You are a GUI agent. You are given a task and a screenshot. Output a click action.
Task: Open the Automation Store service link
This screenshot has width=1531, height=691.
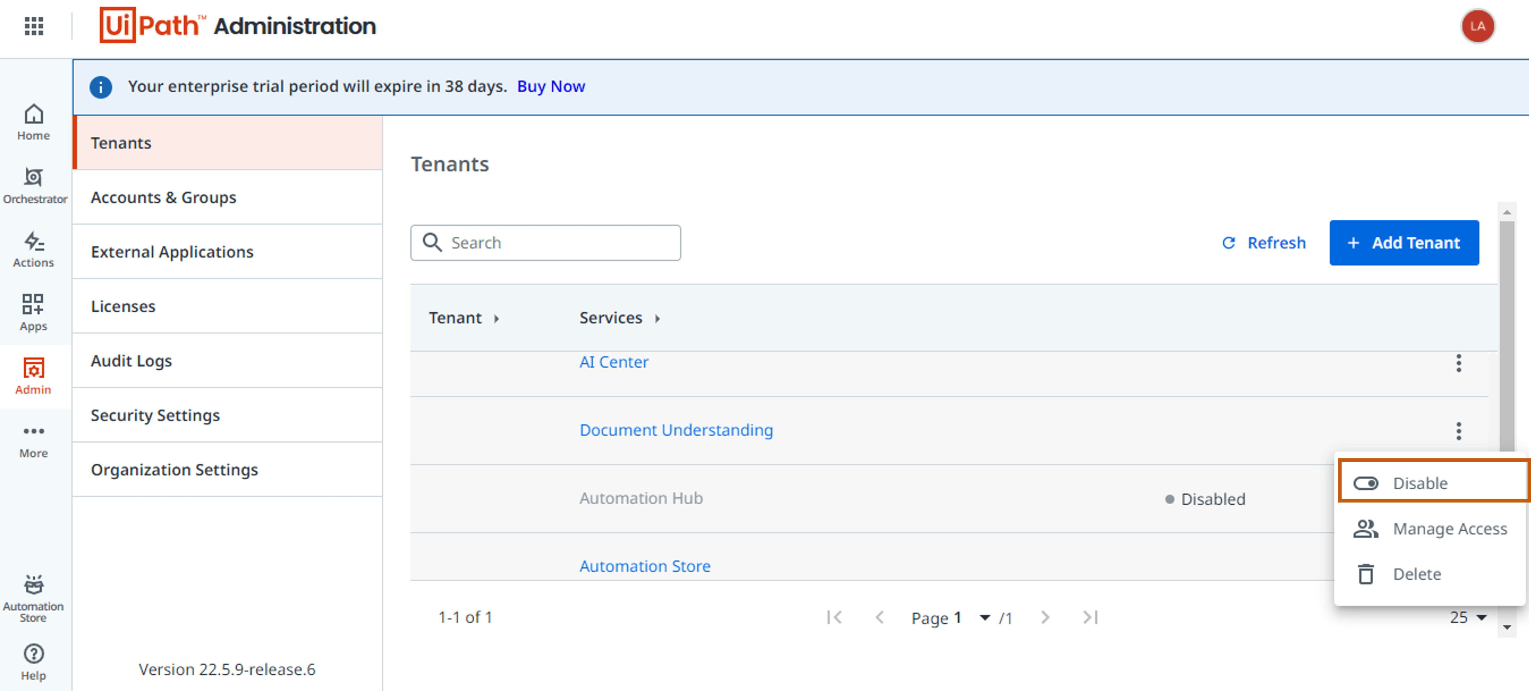click(644, 566)
